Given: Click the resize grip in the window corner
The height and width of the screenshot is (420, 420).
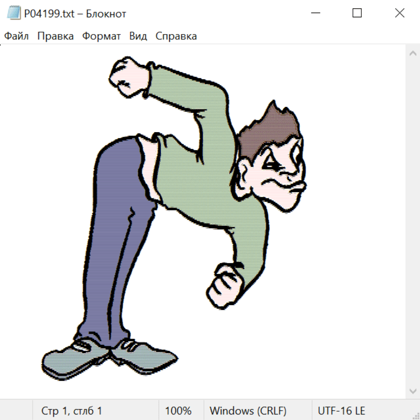Looking at the screenshot, I should tap(415, 415).
